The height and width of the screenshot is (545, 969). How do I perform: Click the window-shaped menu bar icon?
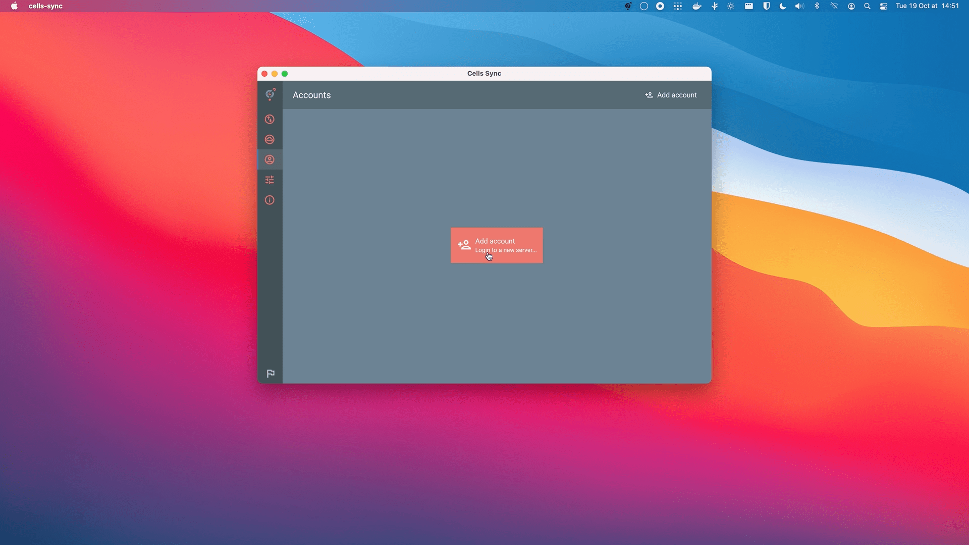[x=749, y=6]
